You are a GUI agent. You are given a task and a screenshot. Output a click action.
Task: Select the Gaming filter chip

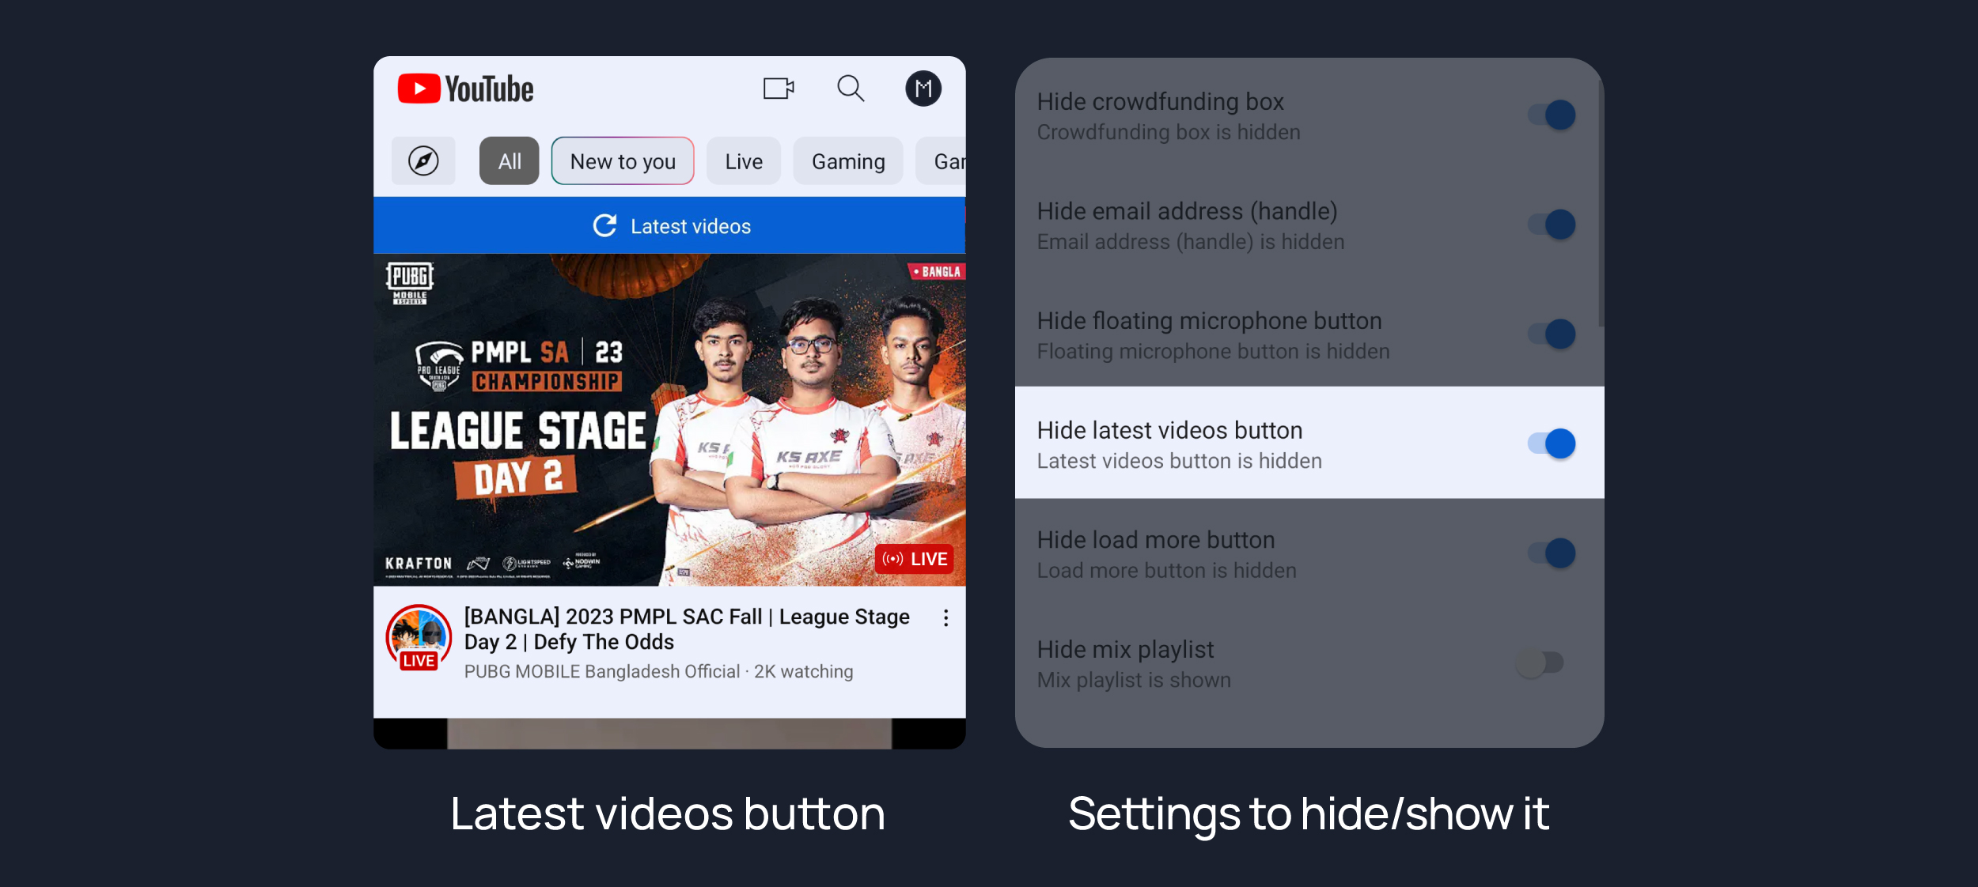[x=848, y=161]
